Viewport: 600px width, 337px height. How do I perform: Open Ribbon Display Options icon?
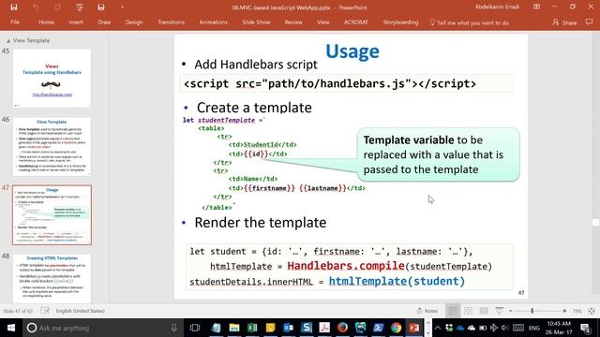pyautogui.click(x=536, y=7)
